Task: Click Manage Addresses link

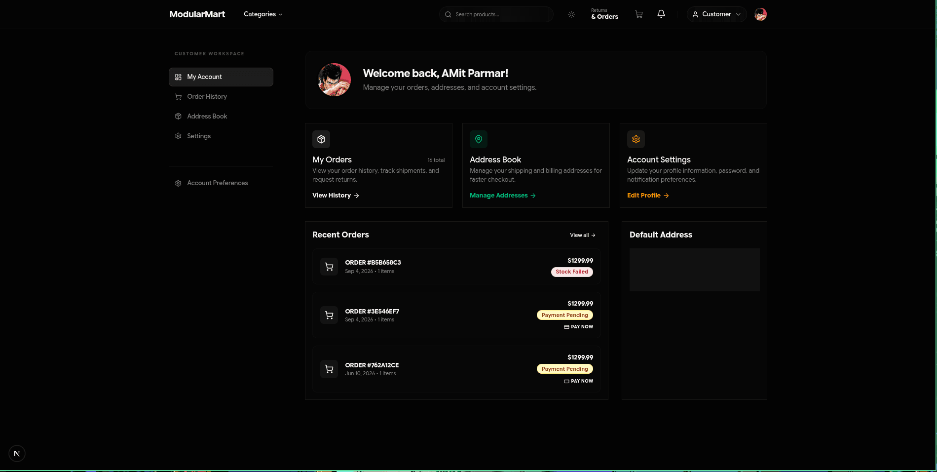Action: tap(503, 196)
